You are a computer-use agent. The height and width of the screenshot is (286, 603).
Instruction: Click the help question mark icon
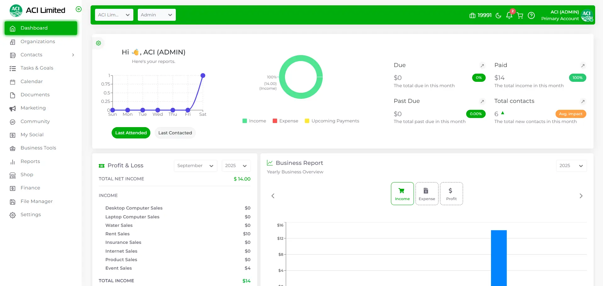(x=531, y=15)
